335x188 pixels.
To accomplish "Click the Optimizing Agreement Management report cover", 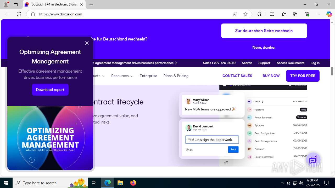I will tap(50, 138).
